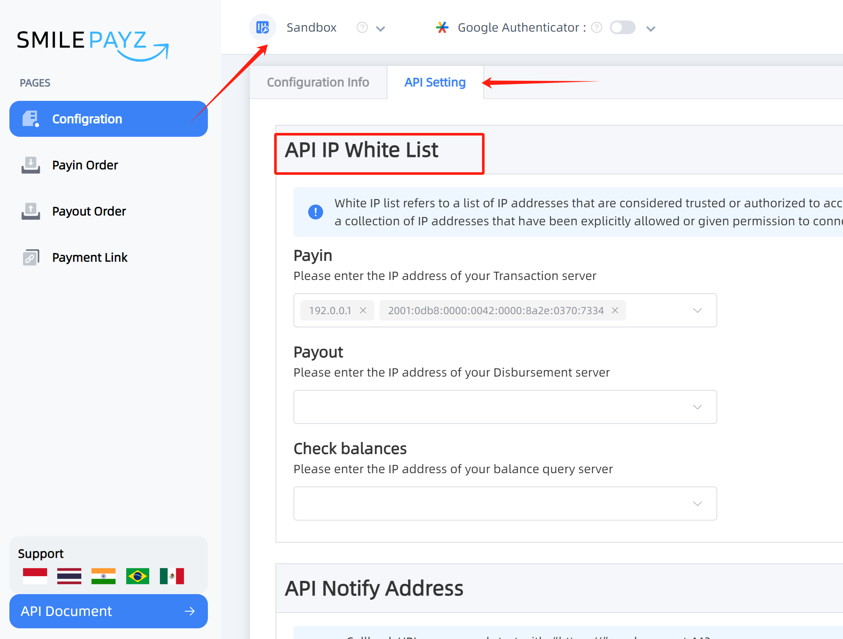Image resolution: width=843 pixels, height=639 pixels.
Task: Expand the Payout IP address dropdown
Action: pos(697,407)
